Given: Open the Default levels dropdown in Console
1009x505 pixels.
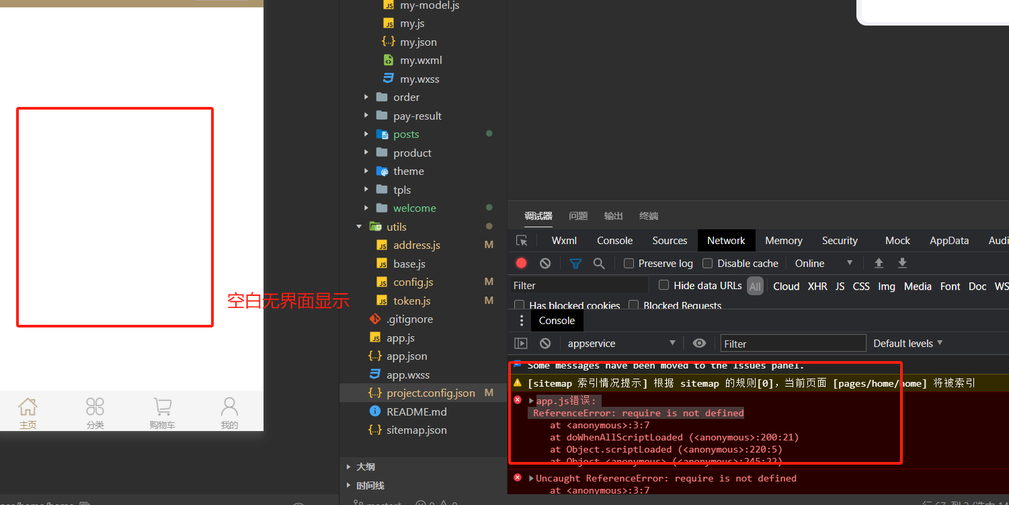Looking at the screenshot, I should tap(907, 343).
